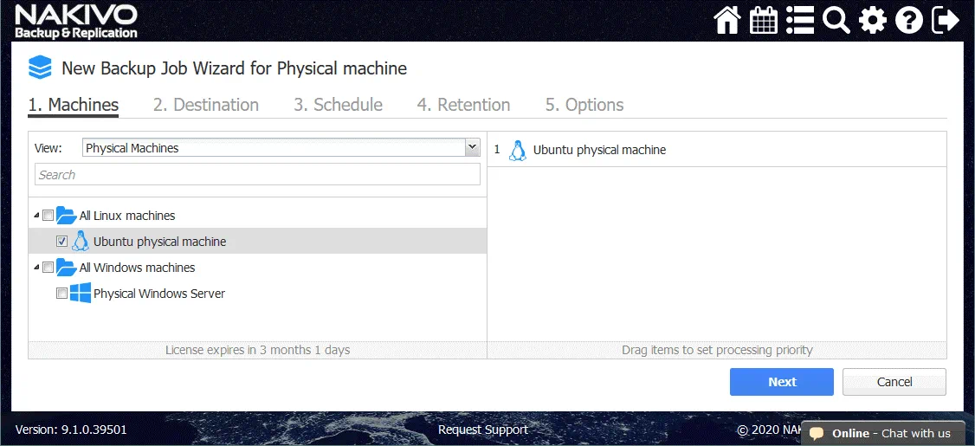Open the activities list icon
This screenshot has width=975, height=446.
pyautogui.click(x=799, y=20)
